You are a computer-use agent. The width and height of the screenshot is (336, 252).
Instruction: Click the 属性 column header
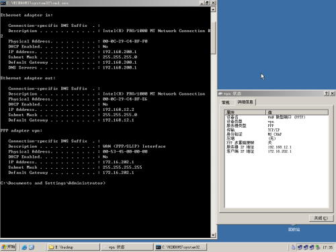(x=245, y=112)
